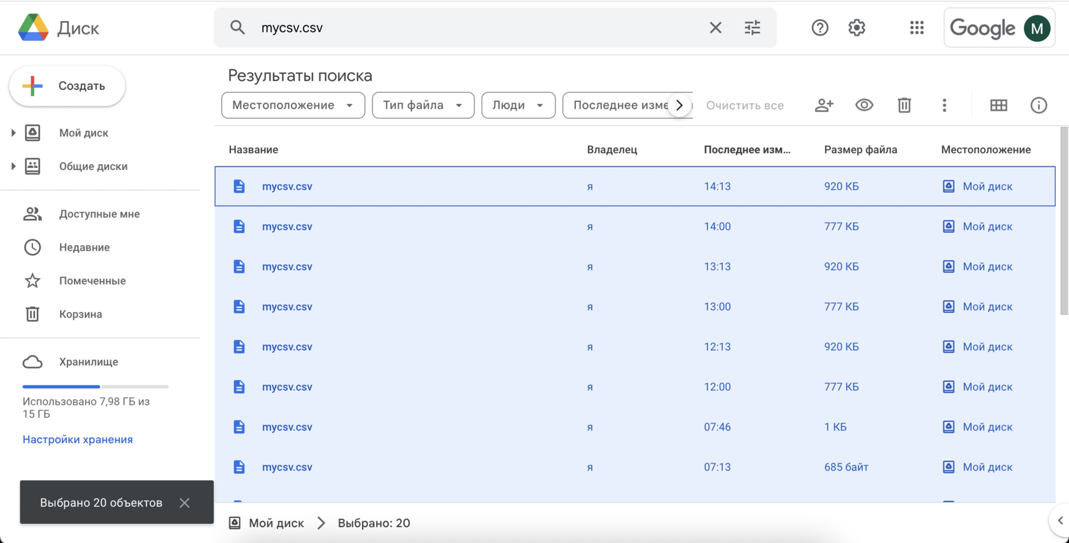The width and height of the screenshot is (1069, 543).
Task: Open the account avatar M
Action: pyautogui.click(x=1037, y=28)
